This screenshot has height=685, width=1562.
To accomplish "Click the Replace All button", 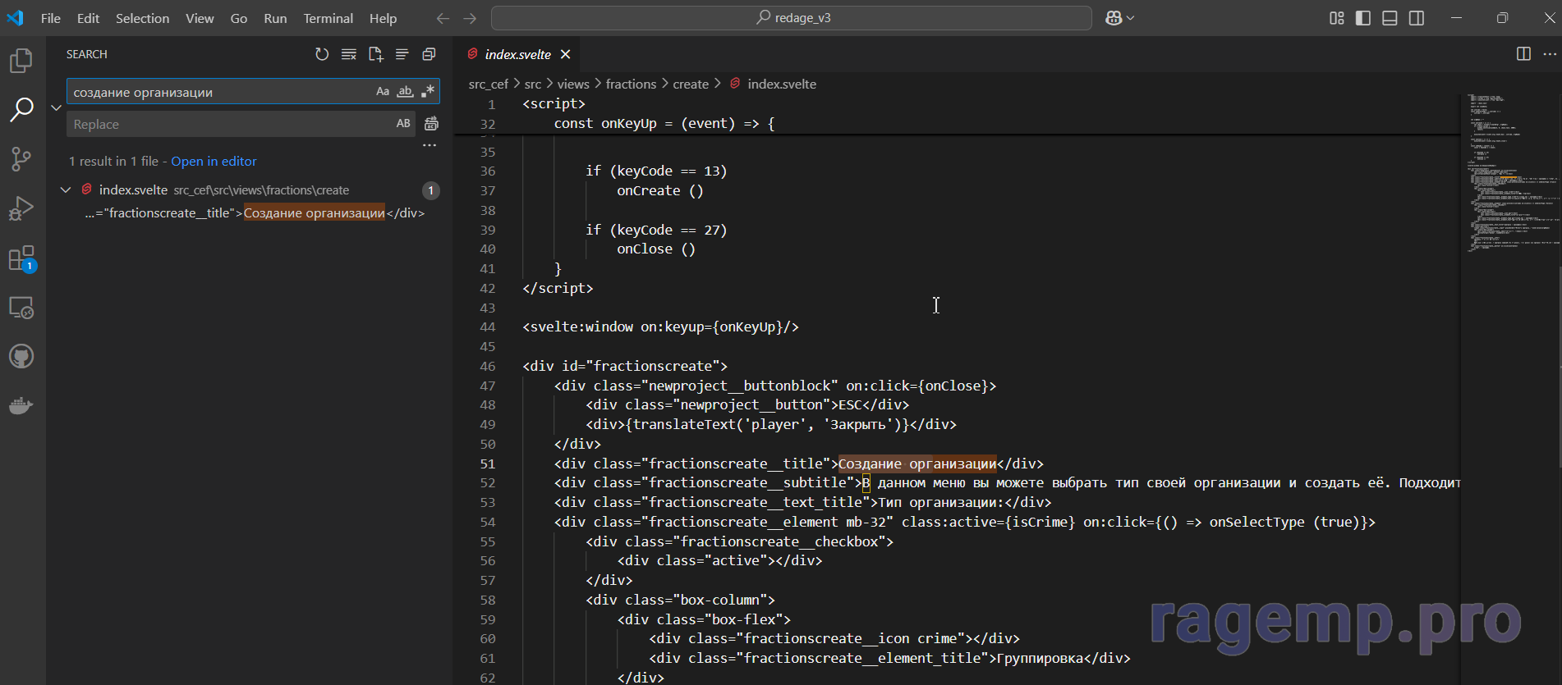I will point(431,124).
